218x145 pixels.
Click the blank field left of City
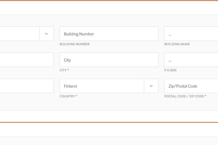point(27,60)
